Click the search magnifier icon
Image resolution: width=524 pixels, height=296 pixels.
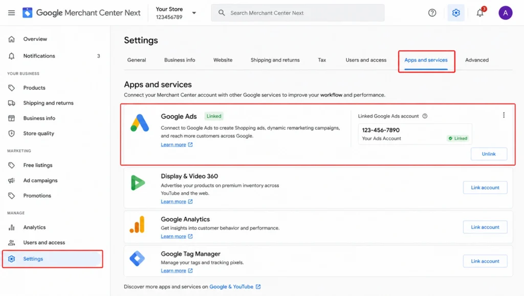pyautogui.click(x=222, y=13)
